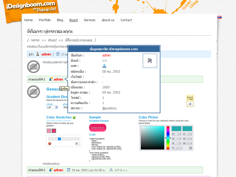Viewport: 236px width, 177px height.
Task: Select the Board menu item
Action: pyautogui.click(x=74, y=20)
